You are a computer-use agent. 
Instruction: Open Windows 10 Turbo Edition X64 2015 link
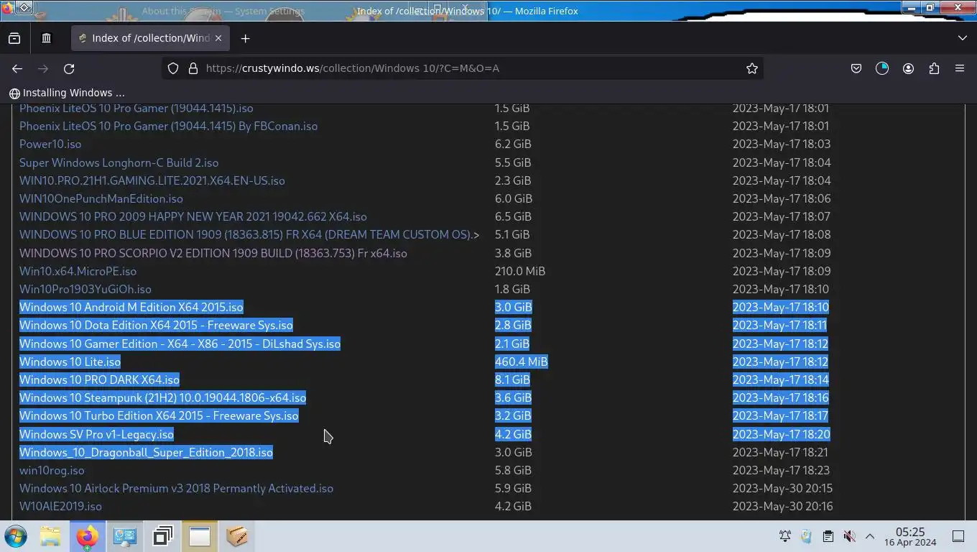[x=159, y=415]
